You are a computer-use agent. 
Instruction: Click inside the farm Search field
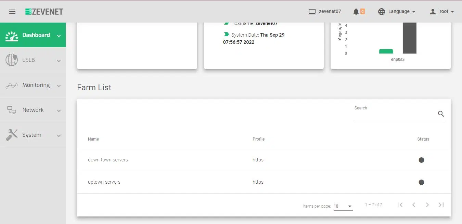394,116
